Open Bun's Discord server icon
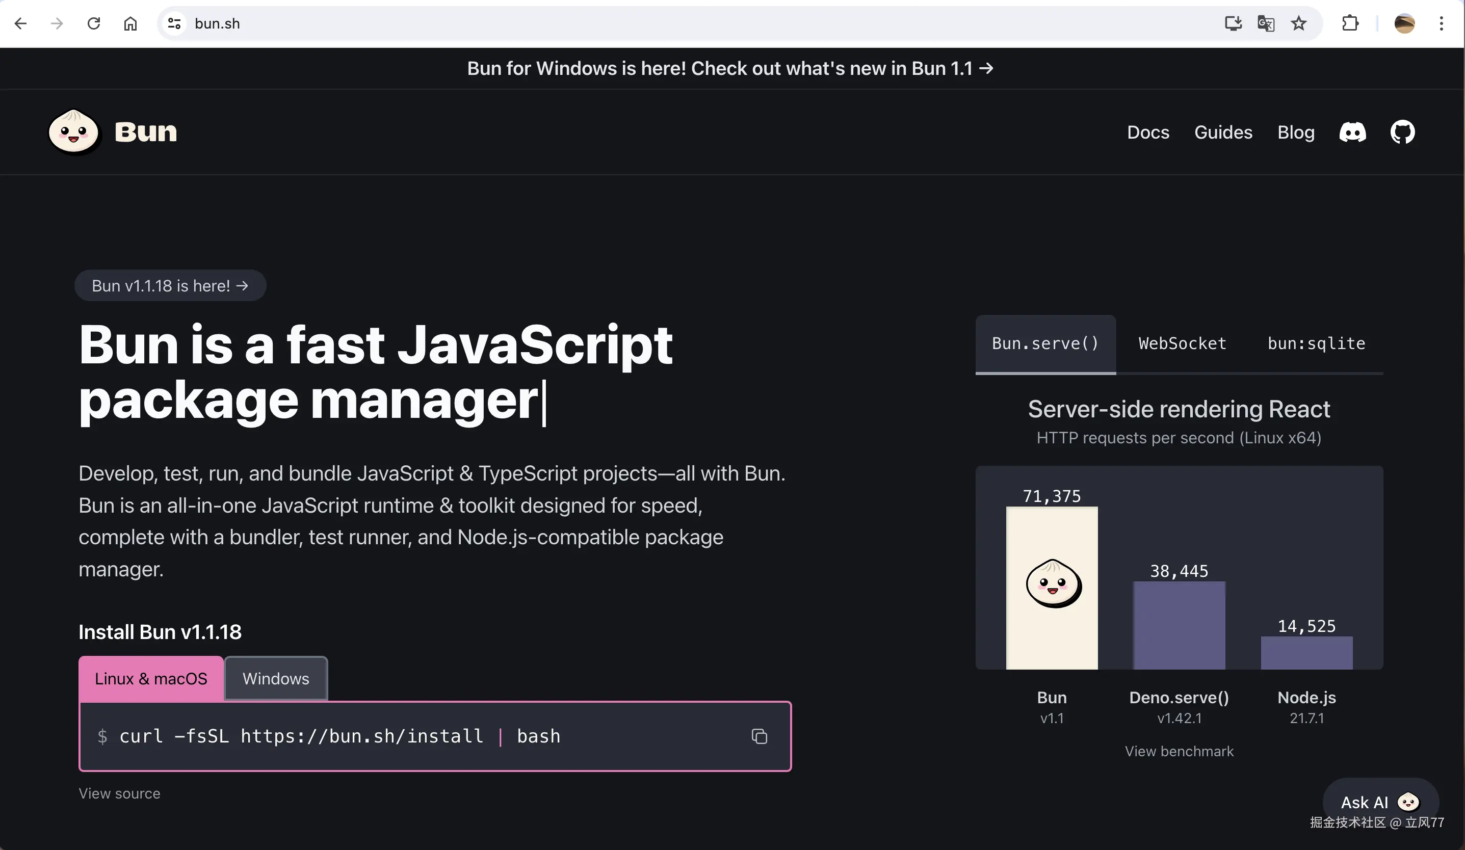The image size is (1465, 850). (x=1352, y=132)
